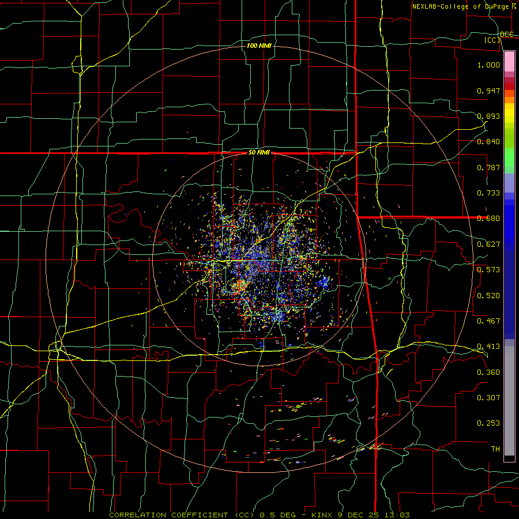Click the radar site center of the rings
Viewport: 519px width, 519px height.
coord(260,259)
